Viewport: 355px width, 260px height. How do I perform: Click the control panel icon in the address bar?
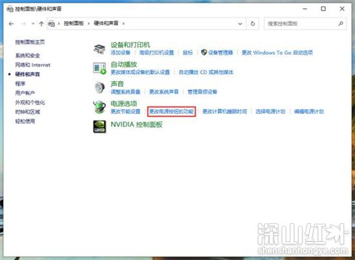pyautogui.click(x=52, y=23)
